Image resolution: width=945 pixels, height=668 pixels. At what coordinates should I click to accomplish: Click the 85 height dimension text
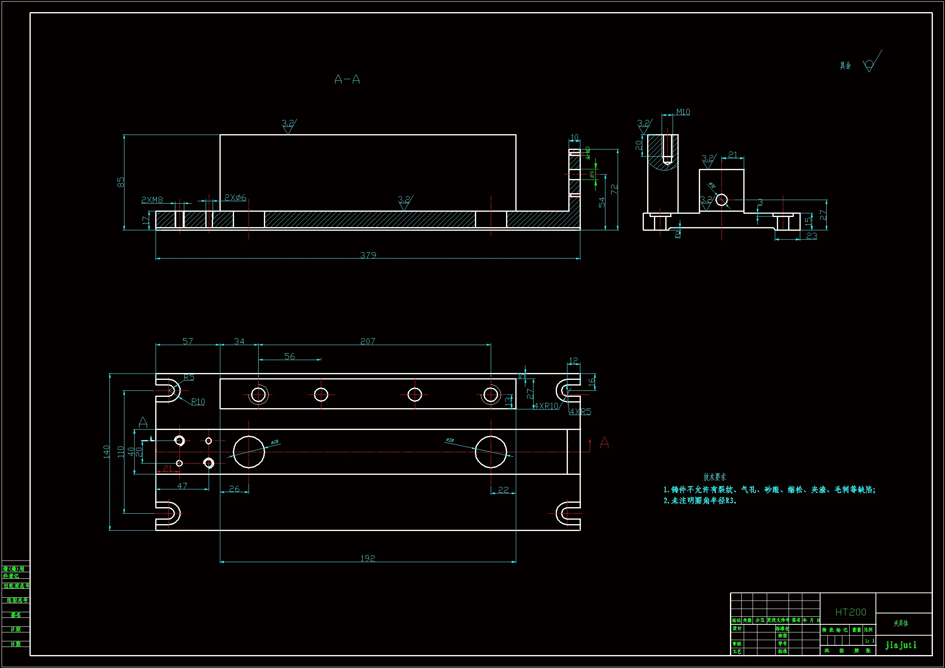tap(120, 182)
